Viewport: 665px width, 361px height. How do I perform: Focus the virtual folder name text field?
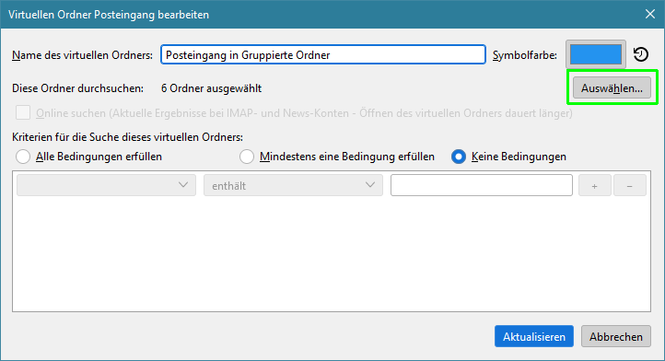pos(323,54)
